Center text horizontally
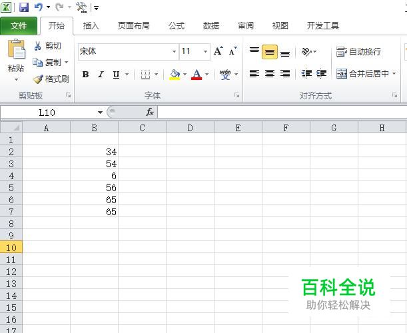407x333 pixels. [x=270, y=74]
